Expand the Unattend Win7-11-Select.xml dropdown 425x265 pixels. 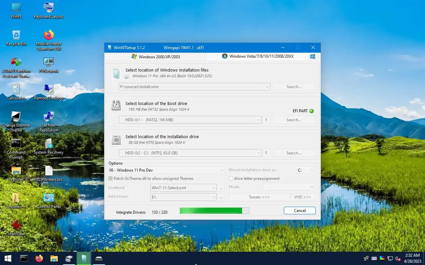213,188
